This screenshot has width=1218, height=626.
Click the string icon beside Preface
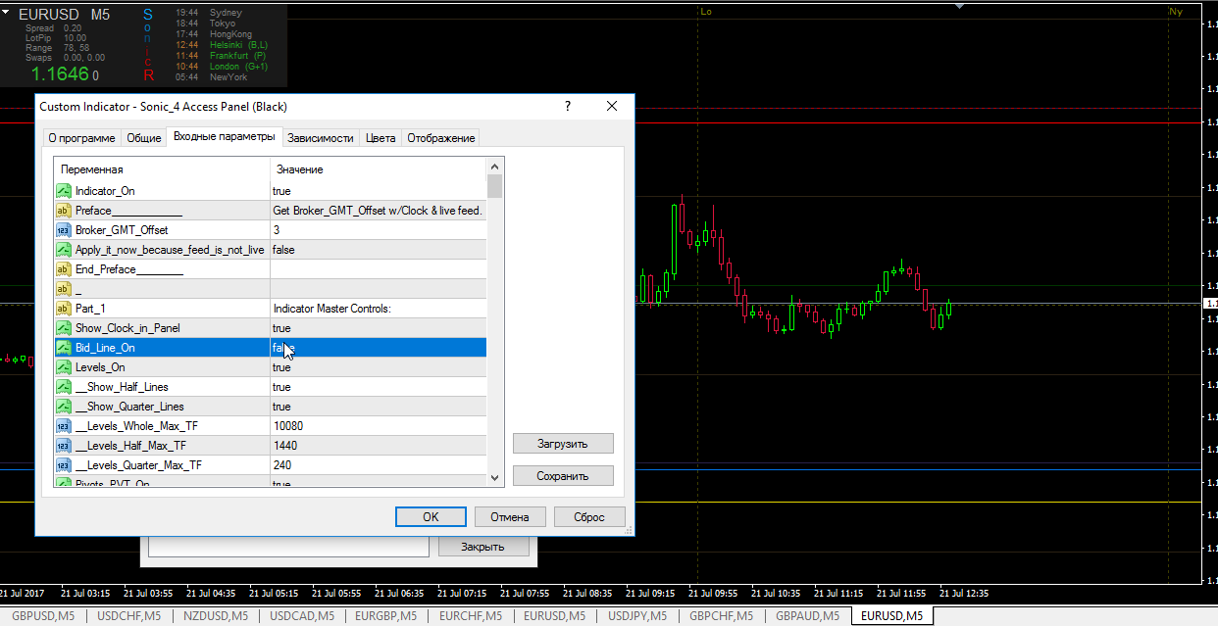(x=64, y=211)
